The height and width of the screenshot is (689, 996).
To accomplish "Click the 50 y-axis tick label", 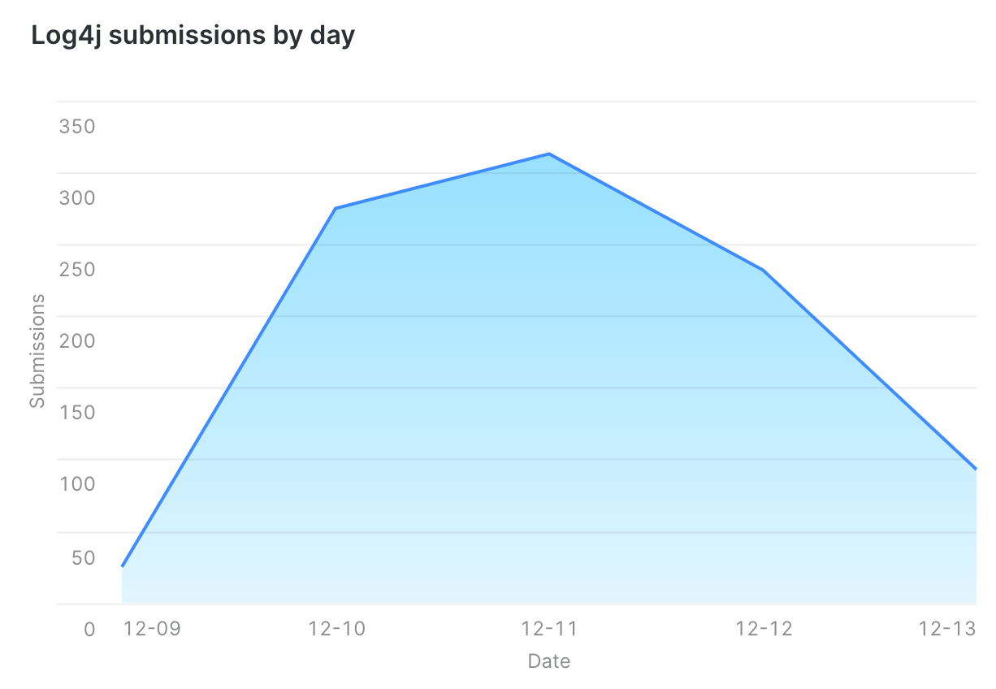I will pyautogui.click(x=83, y=558).
